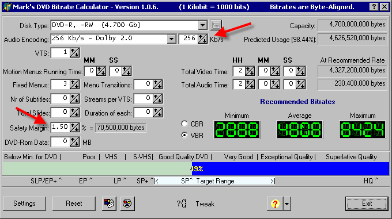Screen dimensions: 392x219
Task: Adjust the audio Kb/s spinner
Action: coord(202,39)
